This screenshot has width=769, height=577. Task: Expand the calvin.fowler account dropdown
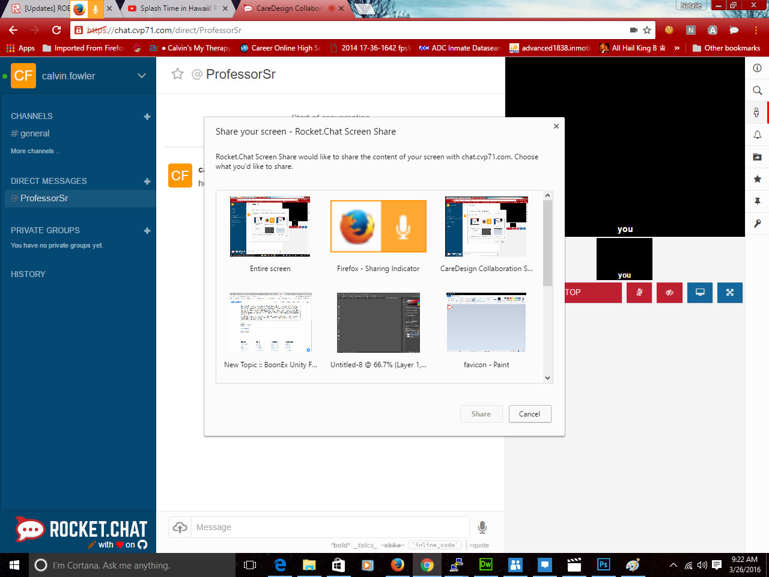[142, 76]
